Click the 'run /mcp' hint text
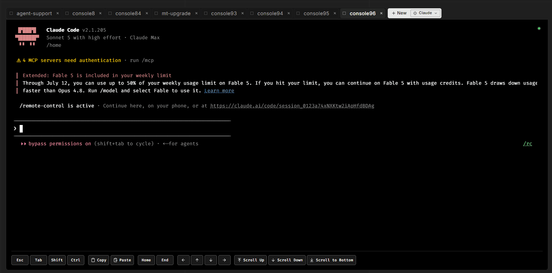 [x=142, y=60]
